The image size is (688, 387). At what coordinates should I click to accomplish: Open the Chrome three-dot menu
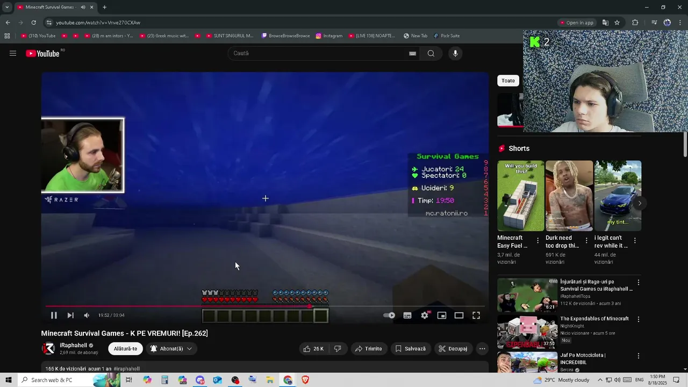680,23
